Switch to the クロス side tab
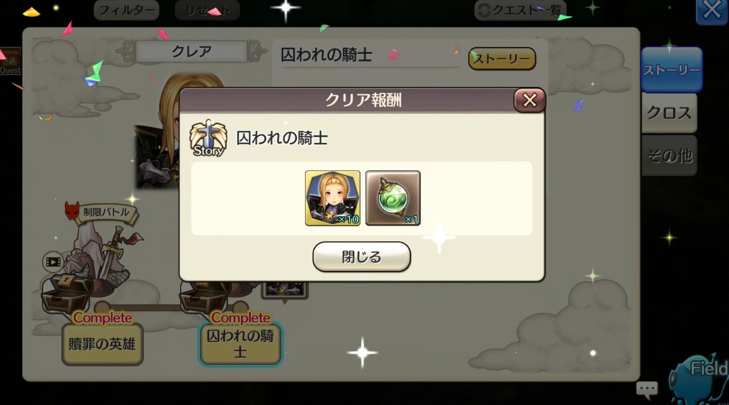The image size is (729, 405). 669,113
